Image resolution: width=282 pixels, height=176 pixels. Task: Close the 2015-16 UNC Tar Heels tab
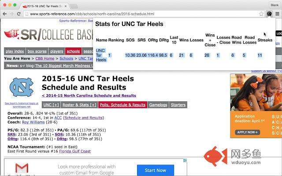click(66, 6)
